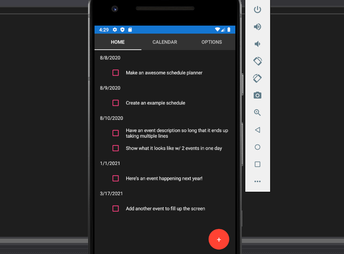Select the Home tab
Image resolution: width=344 pixels, height=254 pixels.
[118, 42]
